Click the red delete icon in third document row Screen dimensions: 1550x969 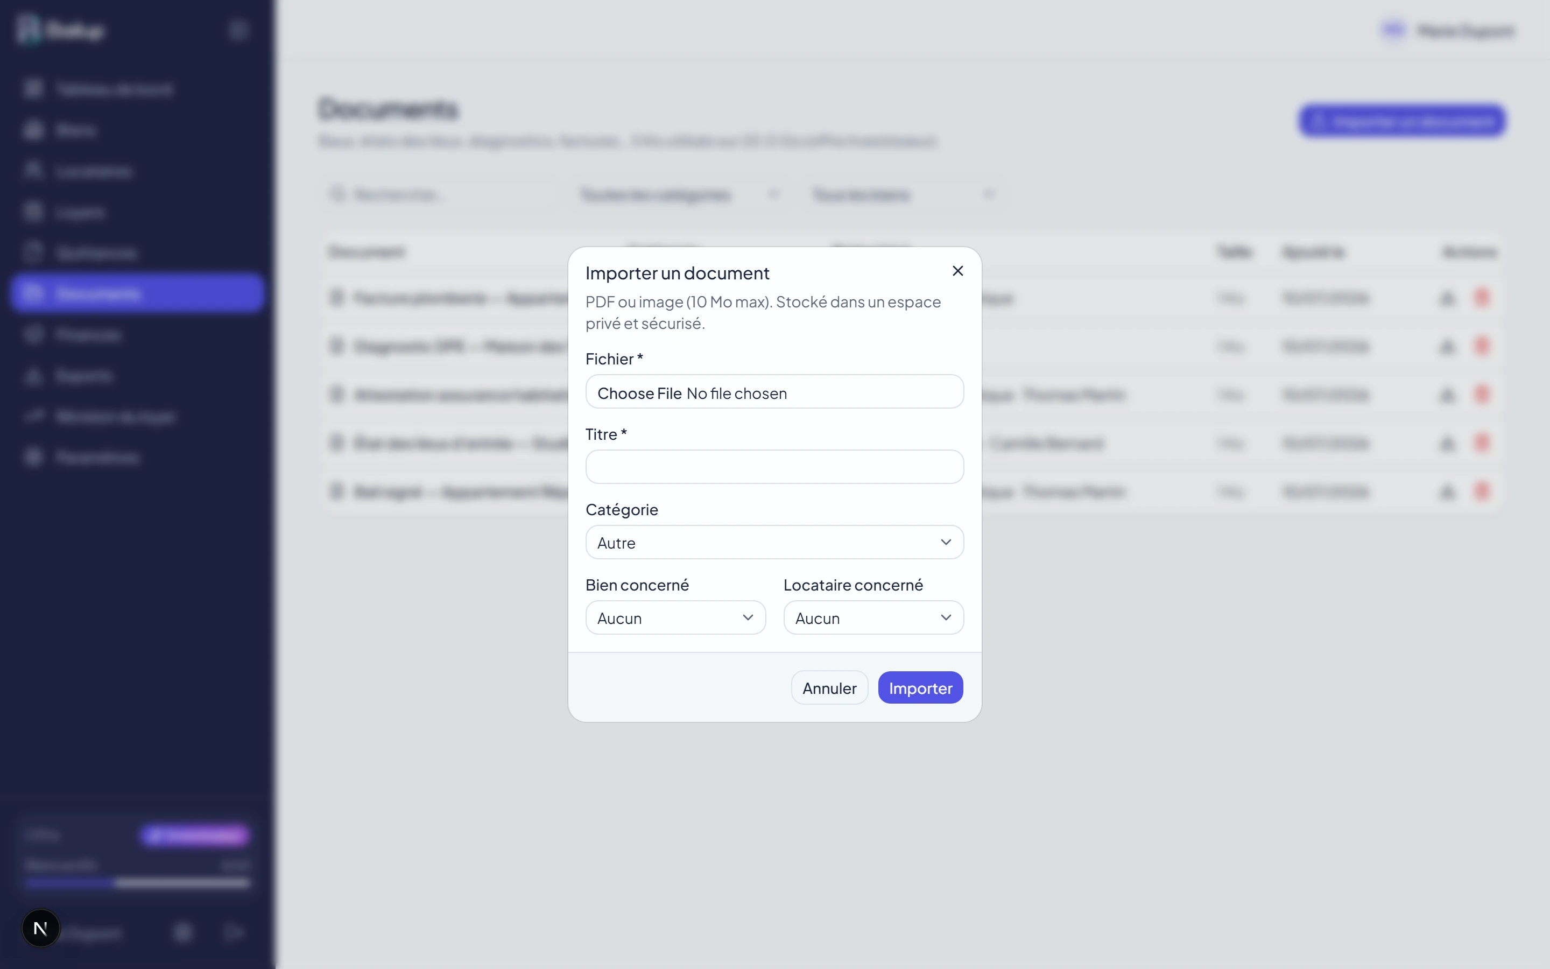(1482, 394)
